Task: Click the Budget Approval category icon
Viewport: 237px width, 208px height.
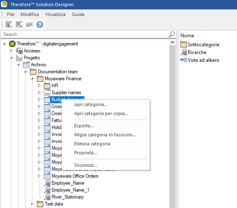Action: (47, 99)
